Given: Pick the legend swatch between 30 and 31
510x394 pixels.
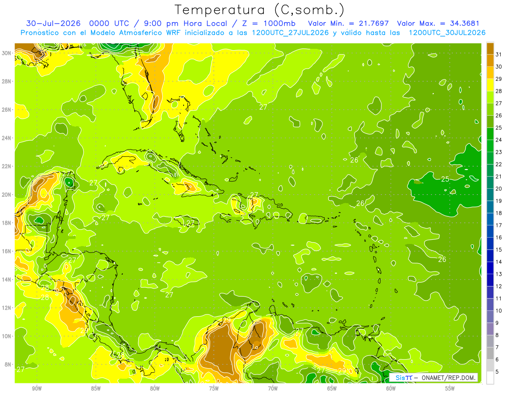Looking at the screenshot, I should click(490, 60).
